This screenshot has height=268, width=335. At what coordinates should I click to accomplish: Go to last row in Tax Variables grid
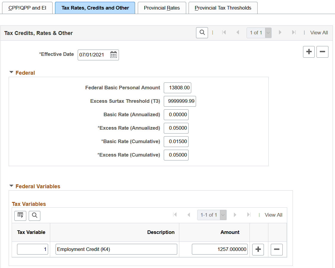click(x=249, y=215)
